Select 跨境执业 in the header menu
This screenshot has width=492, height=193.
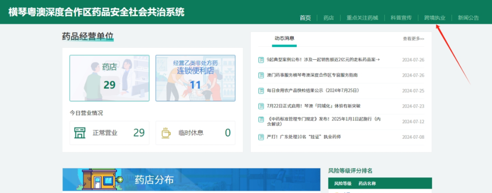435,18
